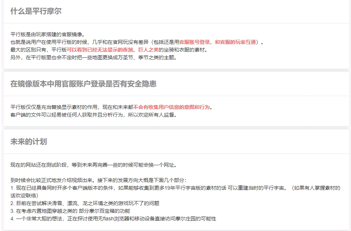
Task: Click the text 也就是说用户在使用平行版的时候
Action: [49, 42]
